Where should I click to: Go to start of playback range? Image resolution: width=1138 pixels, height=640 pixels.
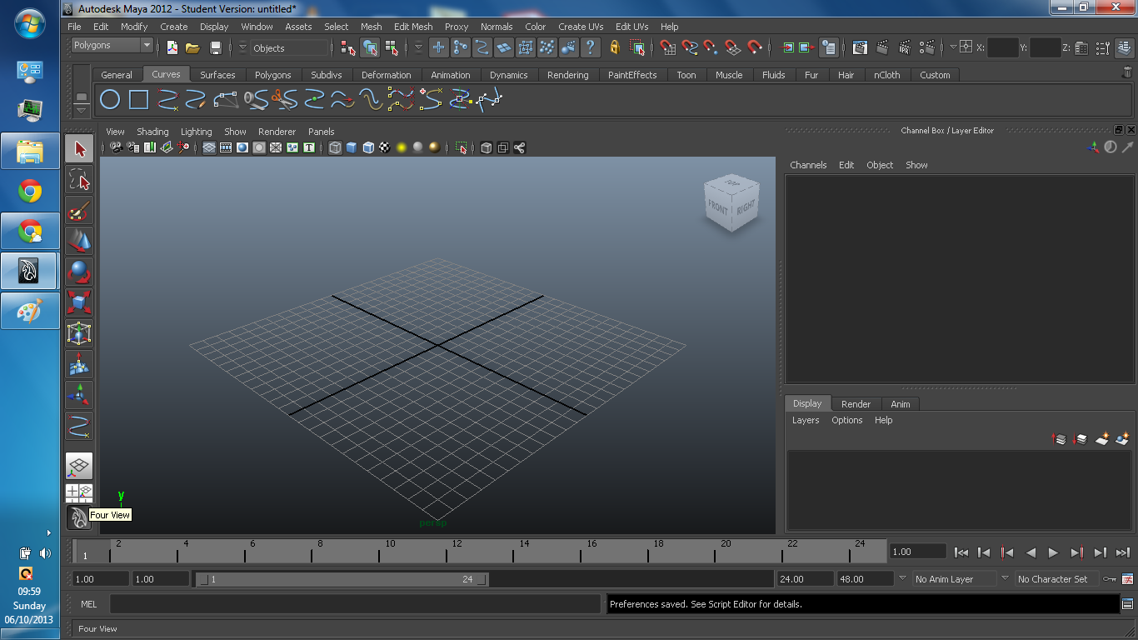(x=961, y=552)
